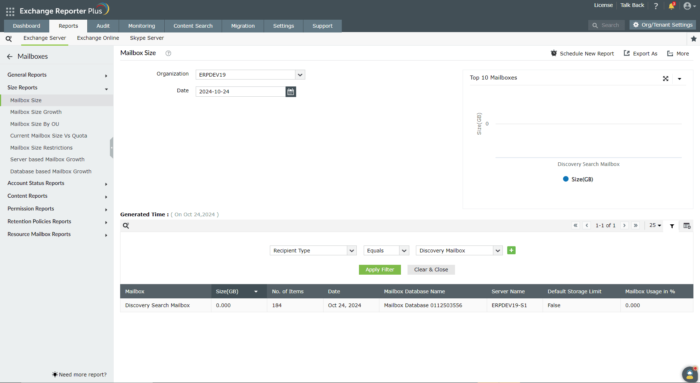
Task: Switch to the Content Search tab
Action: tap(193, 26)
